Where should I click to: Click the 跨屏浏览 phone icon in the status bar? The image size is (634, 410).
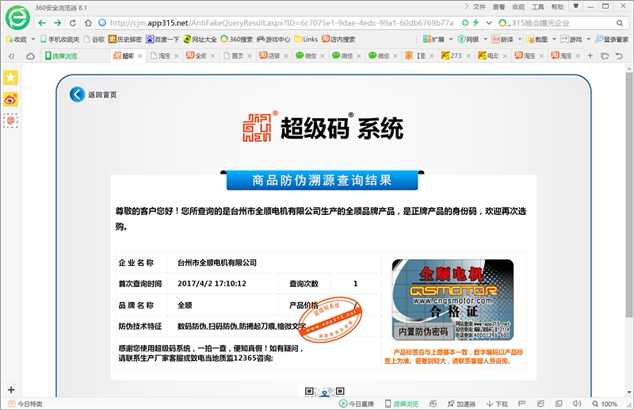(x=388, y=404)
